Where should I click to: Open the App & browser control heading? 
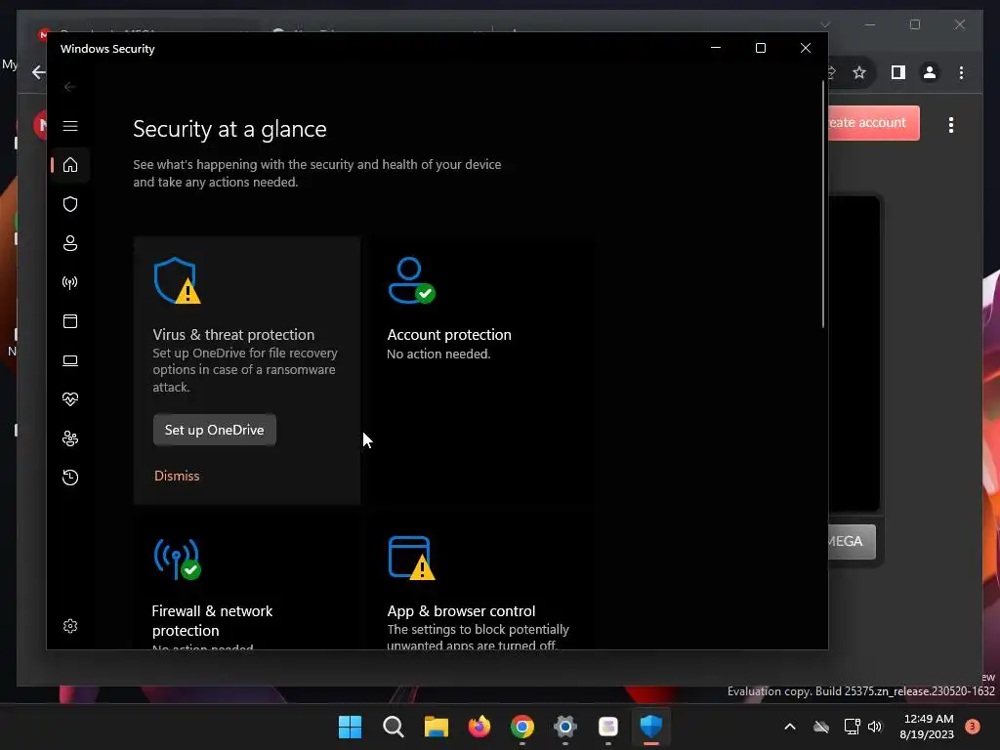click(x=461, y=611)
